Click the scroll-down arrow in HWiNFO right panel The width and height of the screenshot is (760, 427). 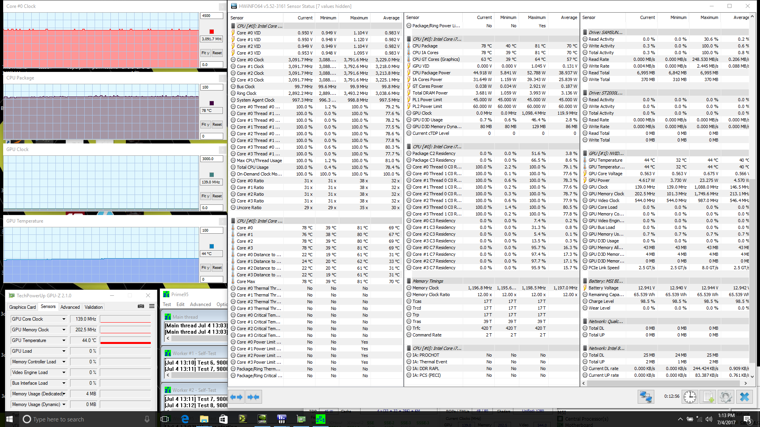tap(752, 376)
